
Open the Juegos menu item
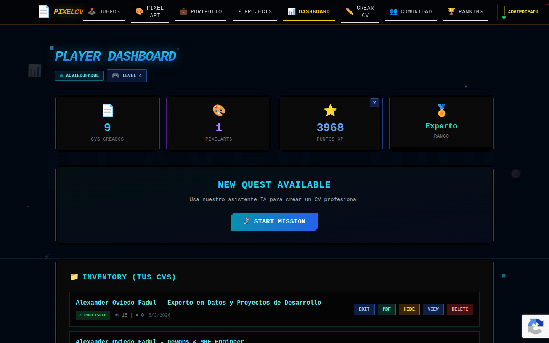pyautogui.click(x=104, y=12)
